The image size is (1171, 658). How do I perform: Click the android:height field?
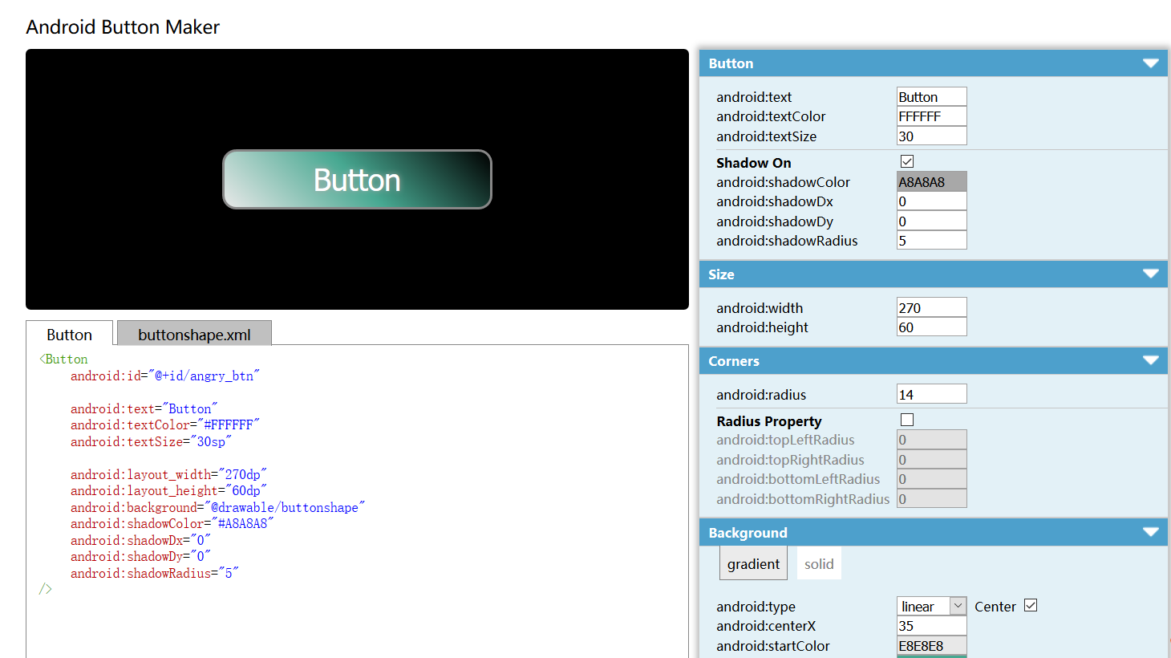coord(931,327)
